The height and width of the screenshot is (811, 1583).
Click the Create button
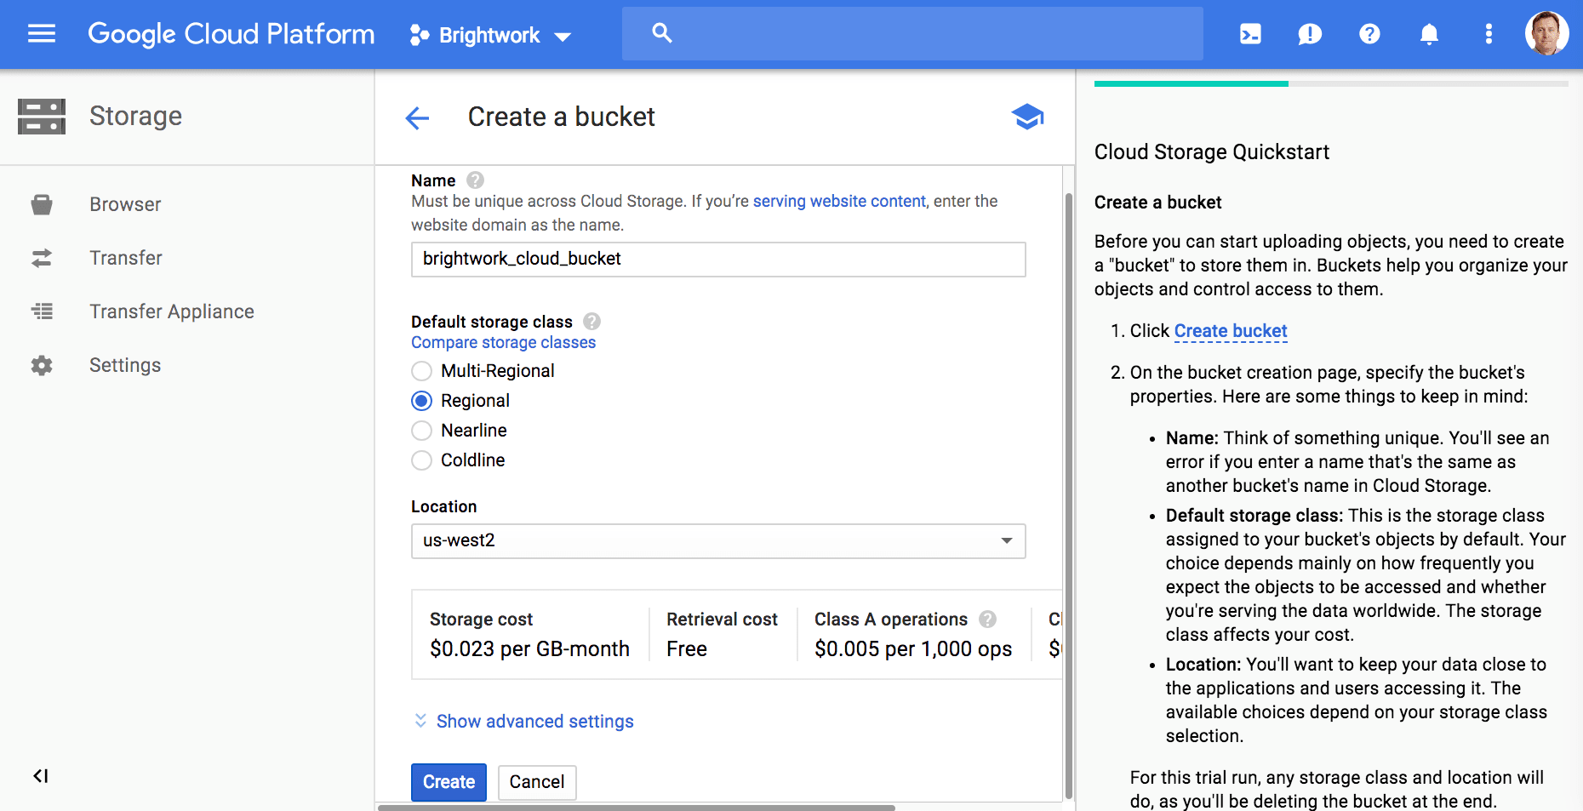(x=449, y=782)
